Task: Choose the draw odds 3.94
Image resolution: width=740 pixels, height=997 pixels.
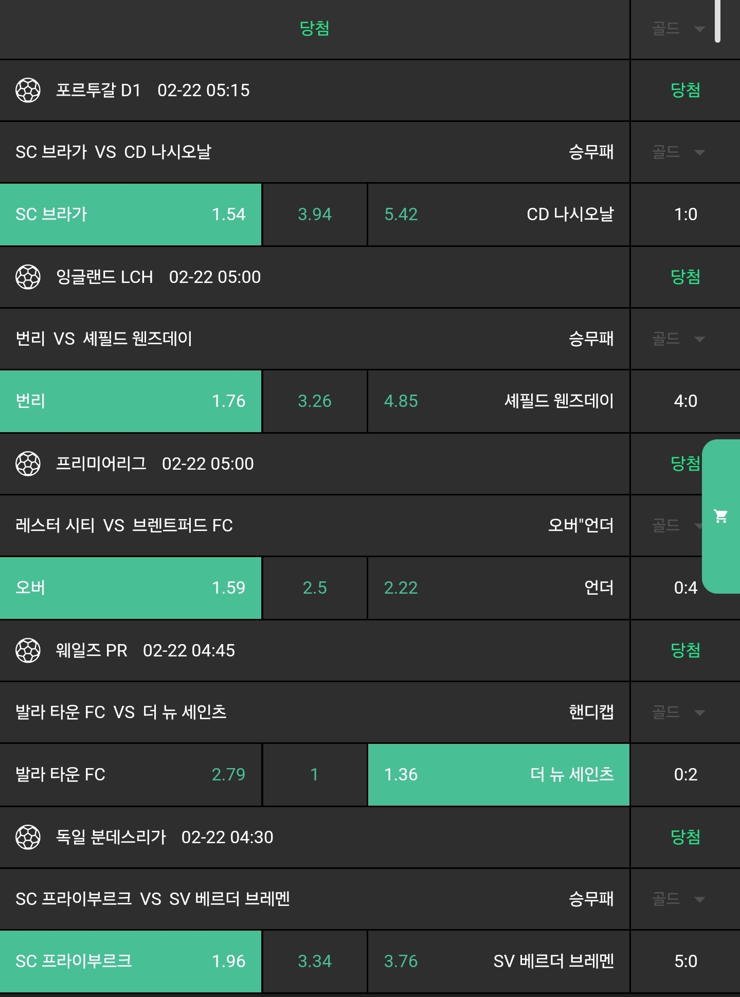Action: [x=315, y=215]
